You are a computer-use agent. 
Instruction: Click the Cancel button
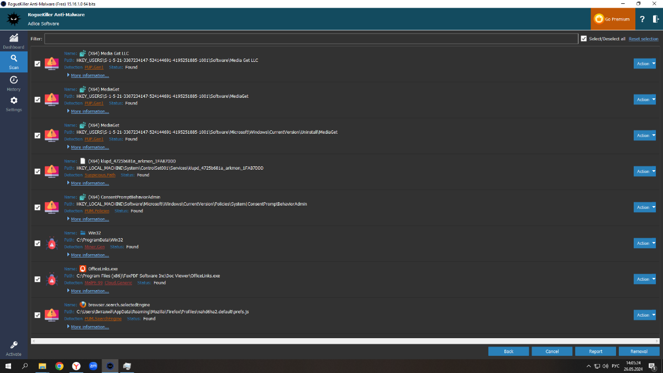[552, 351]
